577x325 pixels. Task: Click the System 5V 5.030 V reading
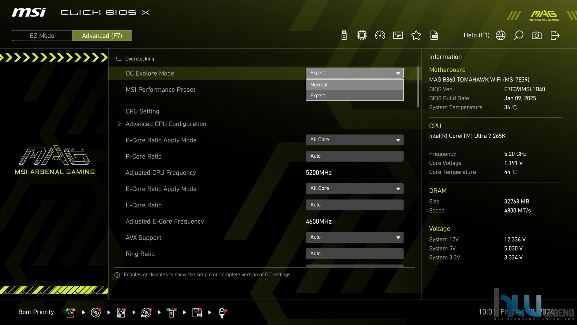coord(513,248)
